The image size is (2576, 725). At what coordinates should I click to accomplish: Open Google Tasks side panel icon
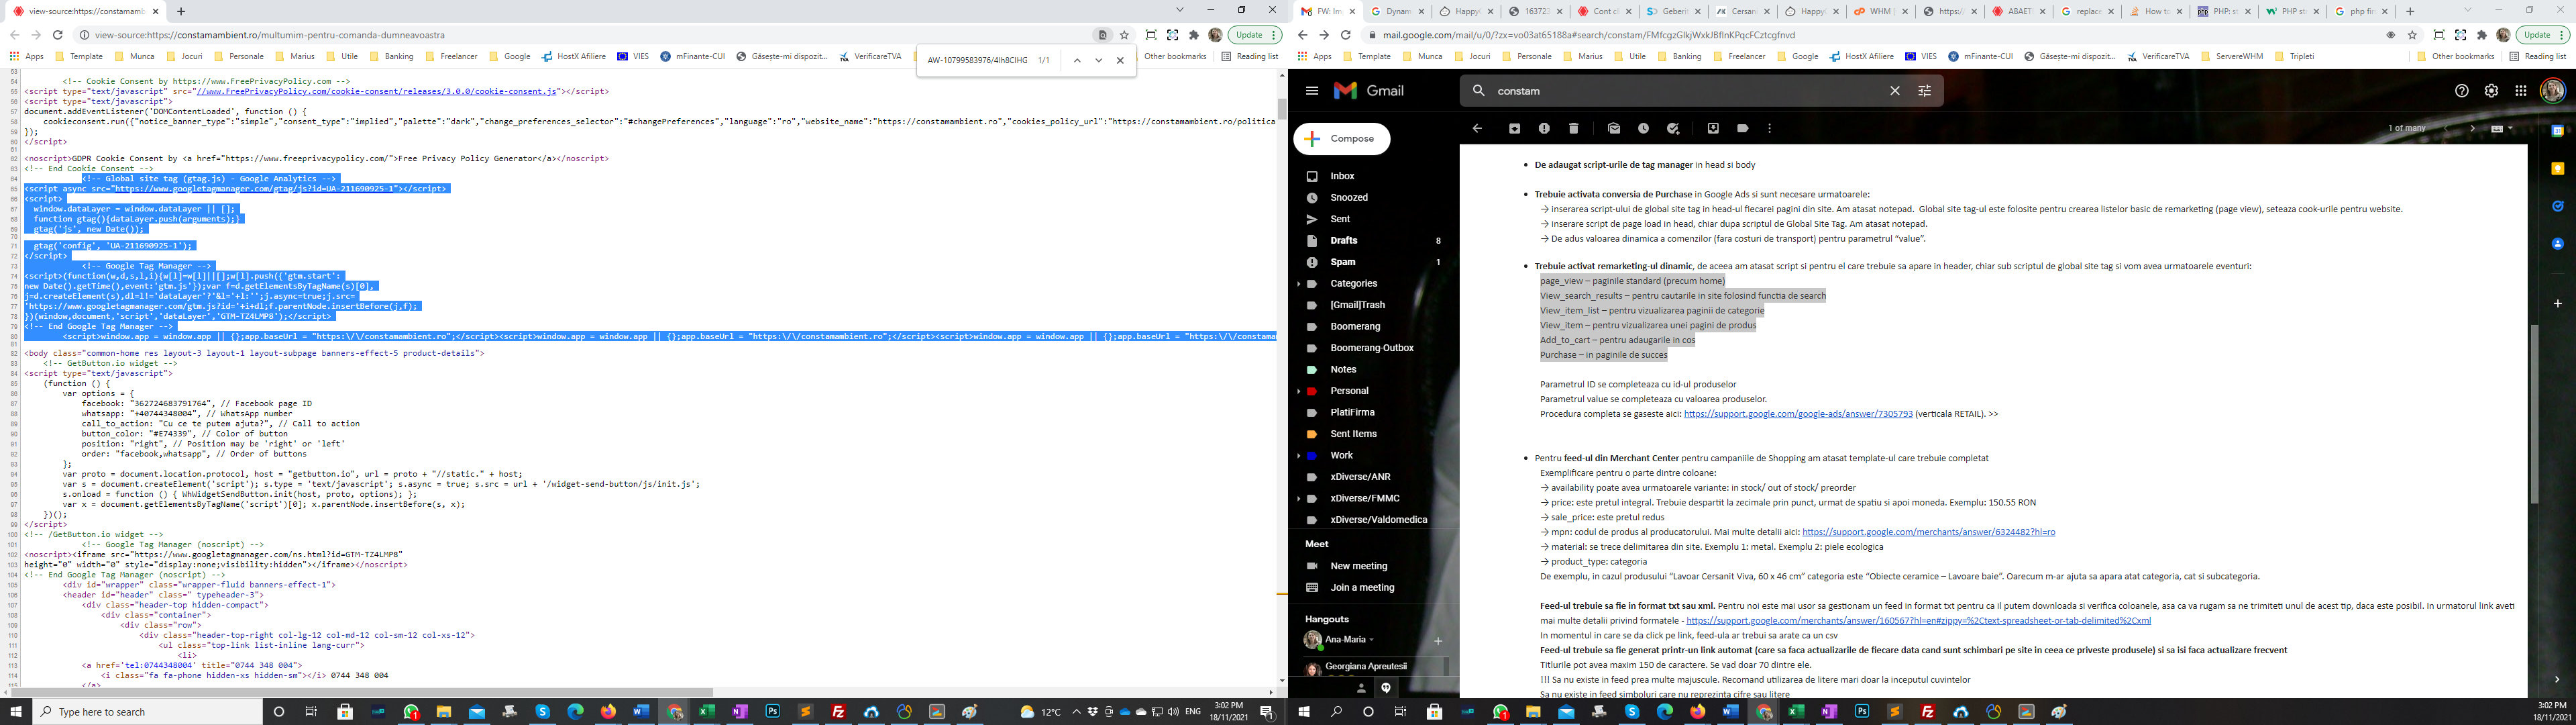(2558, 206)
